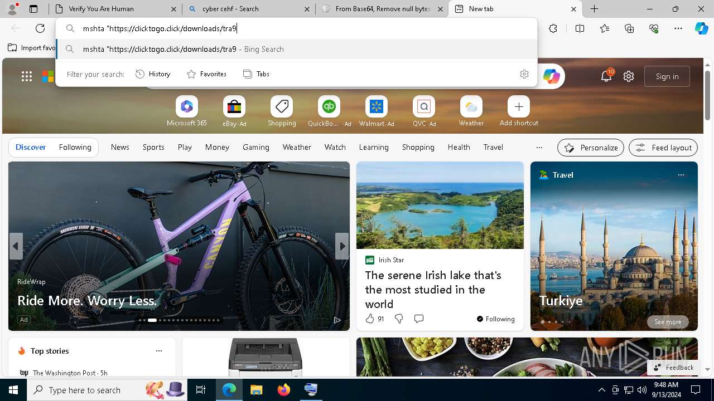
Task: Open the Copilot sidebar icon
Action: pyautogui.click(x=701, y=28)
